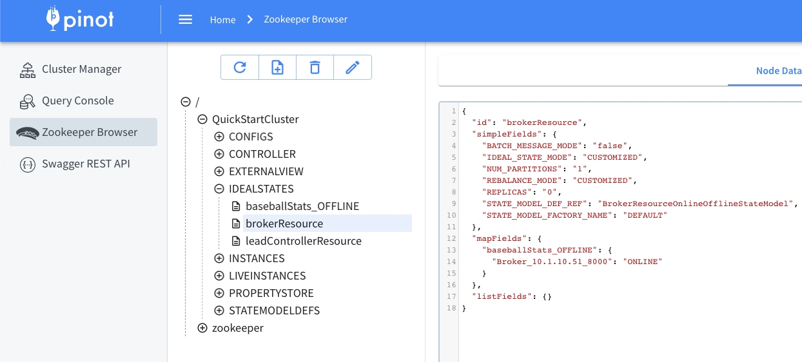
Task: Toggle the hamburger menu icon
Action: [186, 19]
